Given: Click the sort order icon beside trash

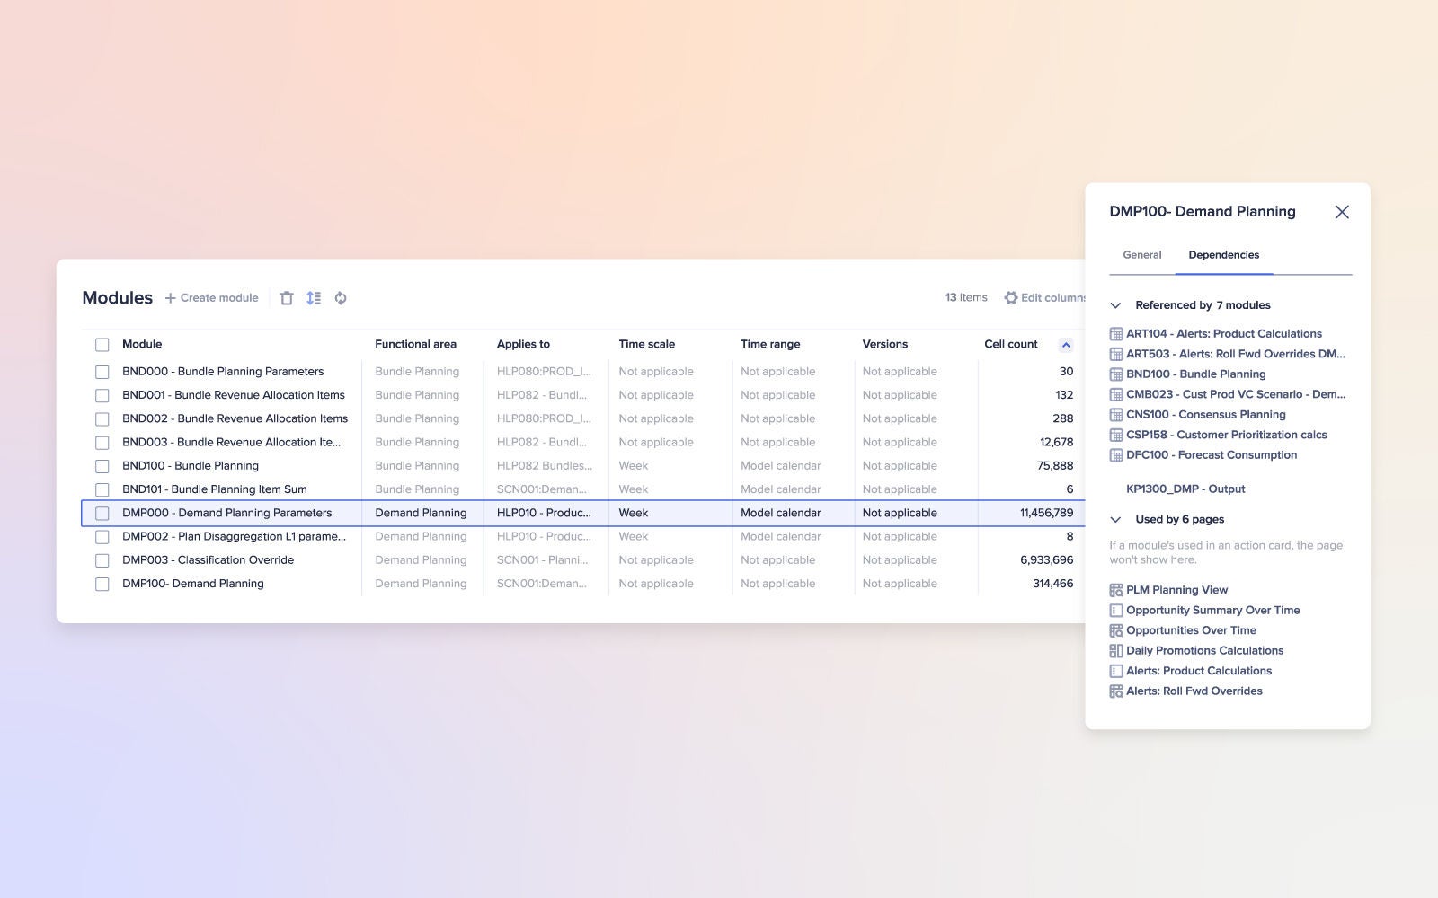Looking at the screenshot, I should click(314, 297).
